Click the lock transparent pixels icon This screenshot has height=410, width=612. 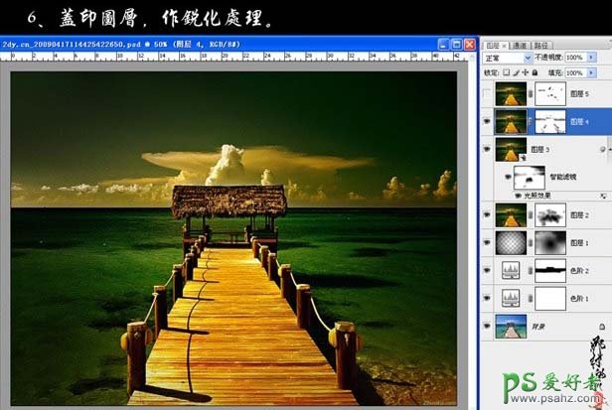click(x=507, y=72)
